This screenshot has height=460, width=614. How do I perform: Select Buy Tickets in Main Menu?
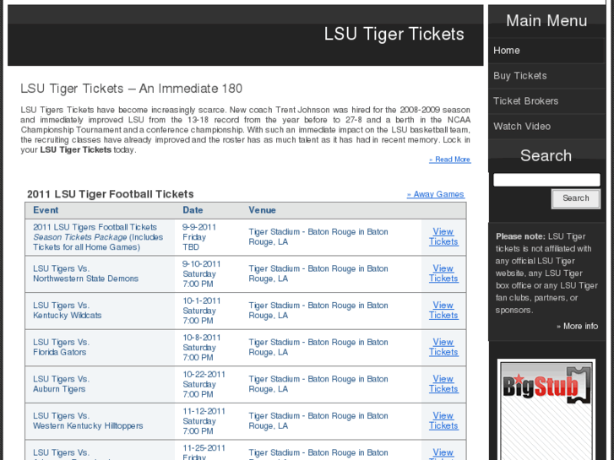click(x=520, y=76)
